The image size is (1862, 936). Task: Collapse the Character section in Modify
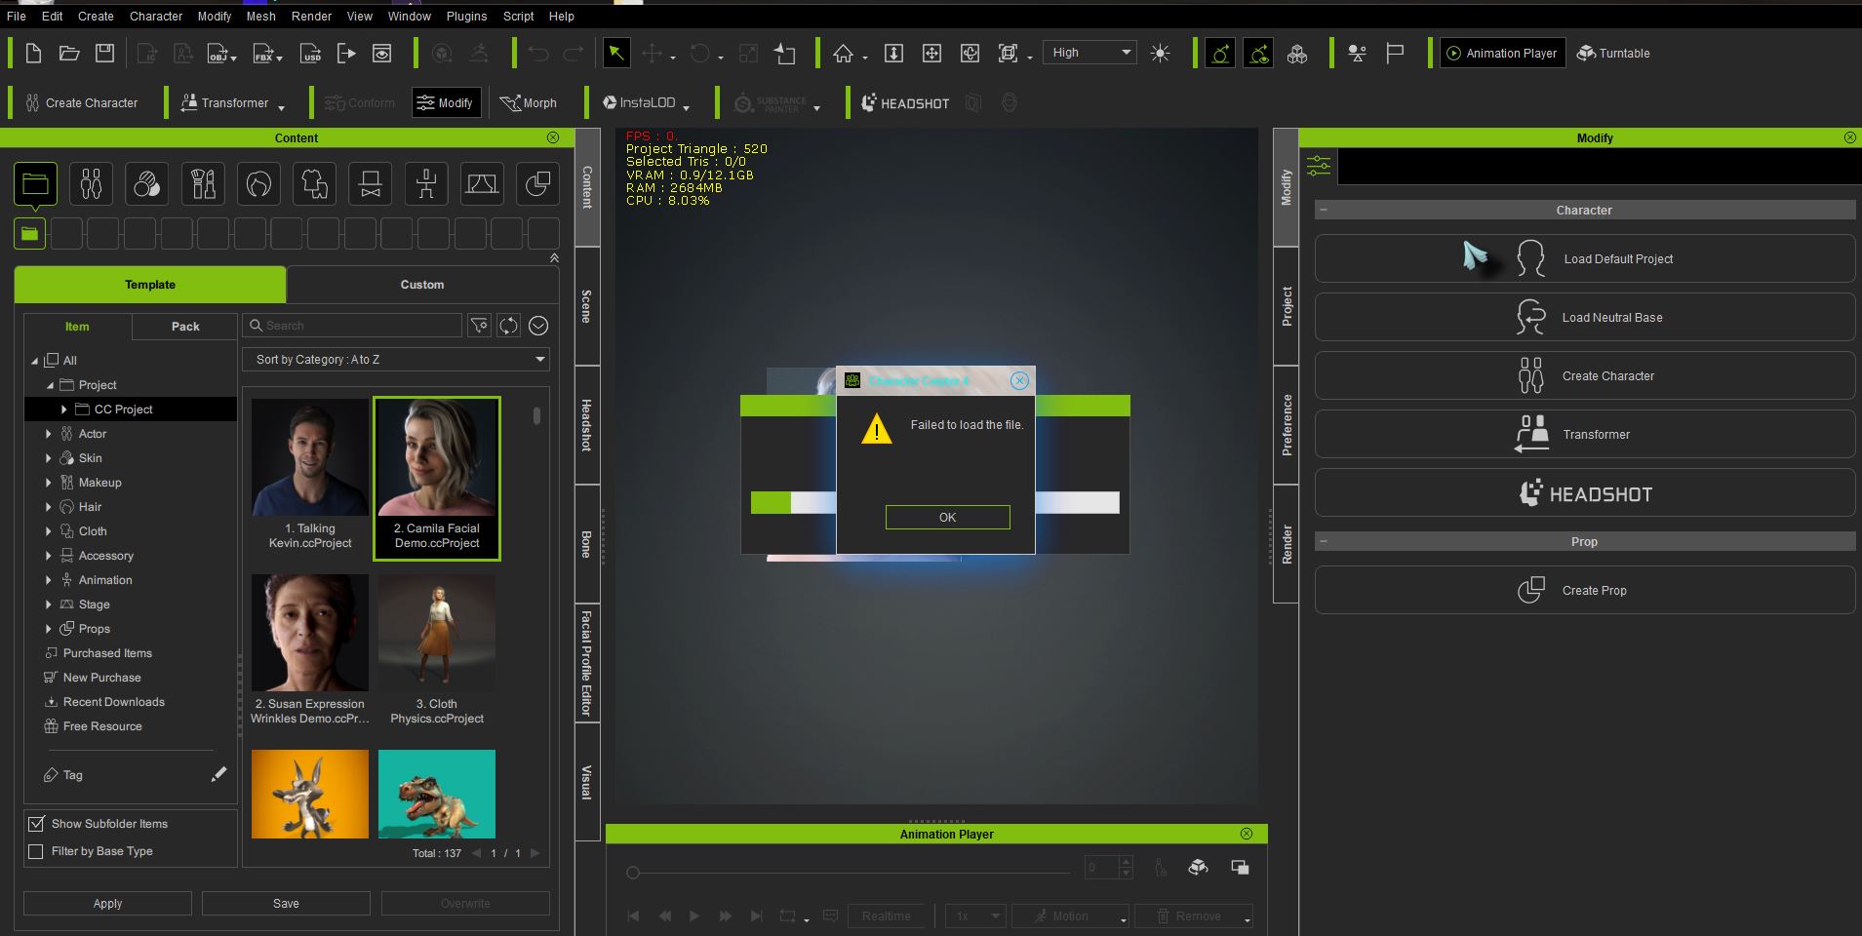(1324, 210)
